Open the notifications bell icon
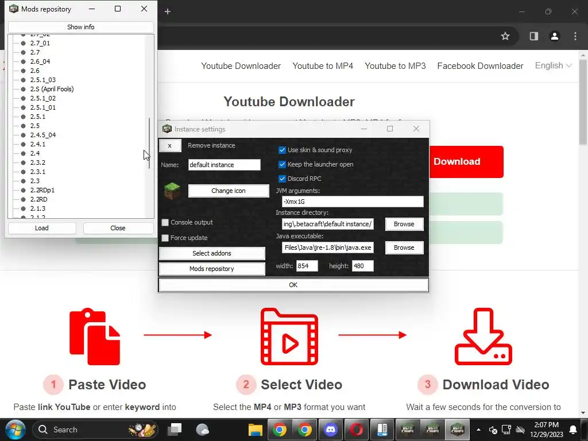This screenshot has width=588, height=441. (573, 430)
